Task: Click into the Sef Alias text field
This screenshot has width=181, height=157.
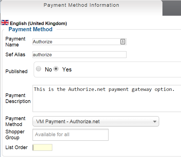Action: [80, 55]
